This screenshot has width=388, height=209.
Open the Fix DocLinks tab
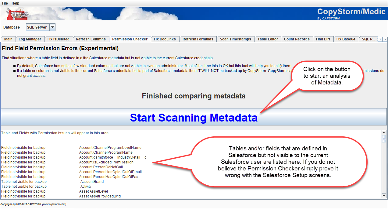[x=165, y=39]
